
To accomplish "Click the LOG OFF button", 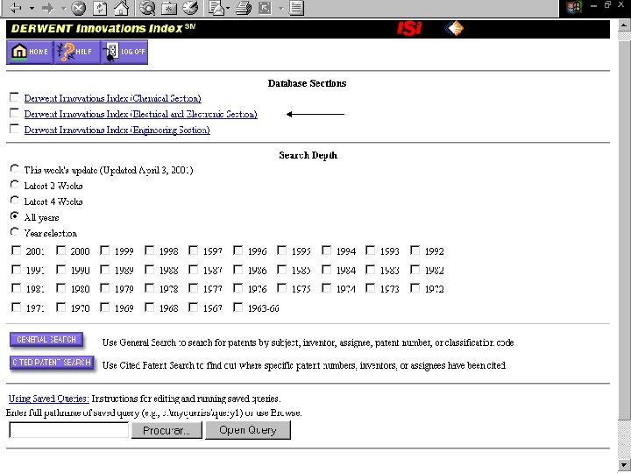I will pyautogui.click(x=124, y=52).
